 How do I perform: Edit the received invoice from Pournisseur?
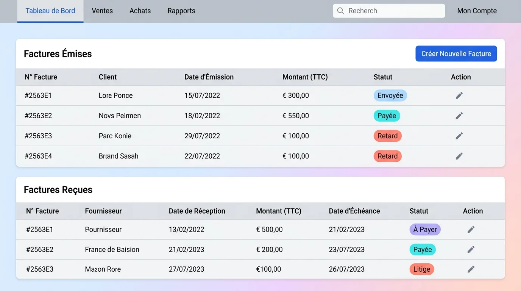point(471,229)
